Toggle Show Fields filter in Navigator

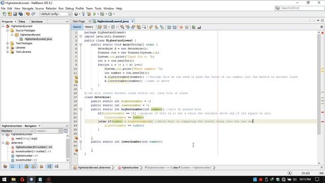(12, 166)
